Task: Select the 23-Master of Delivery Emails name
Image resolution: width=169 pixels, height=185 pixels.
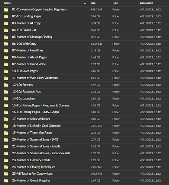Action: point(31,160)
